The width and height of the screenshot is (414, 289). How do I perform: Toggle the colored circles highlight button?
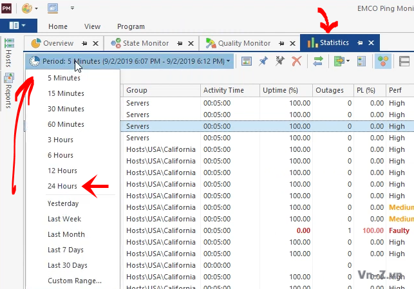(x=383, y=61)
